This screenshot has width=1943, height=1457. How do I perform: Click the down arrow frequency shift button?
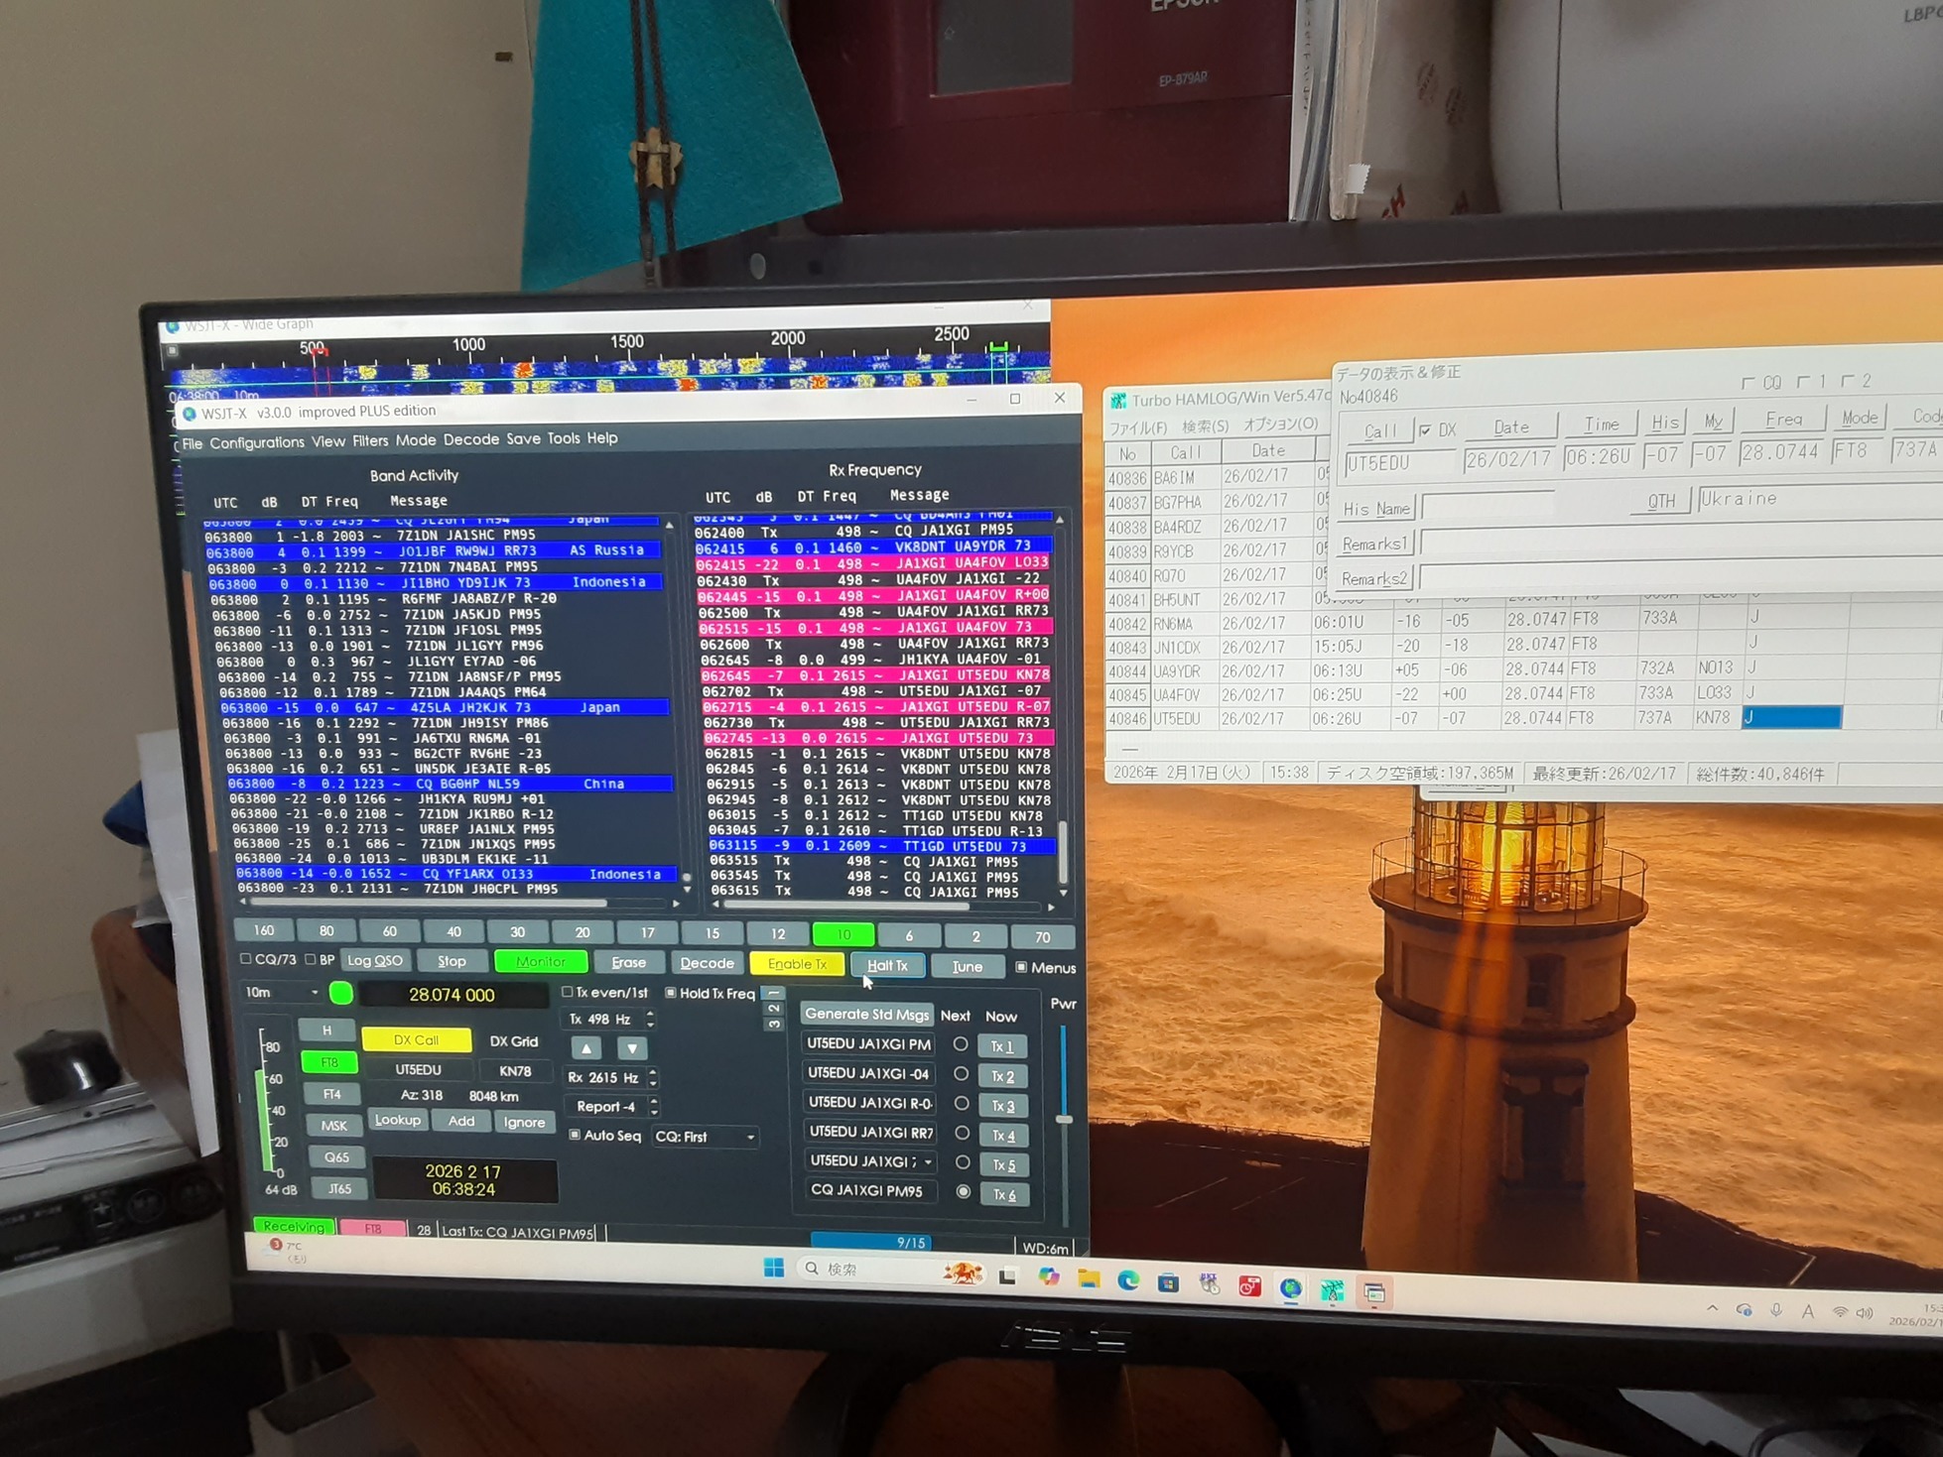pyautogui.click(x=632, y=1048)
